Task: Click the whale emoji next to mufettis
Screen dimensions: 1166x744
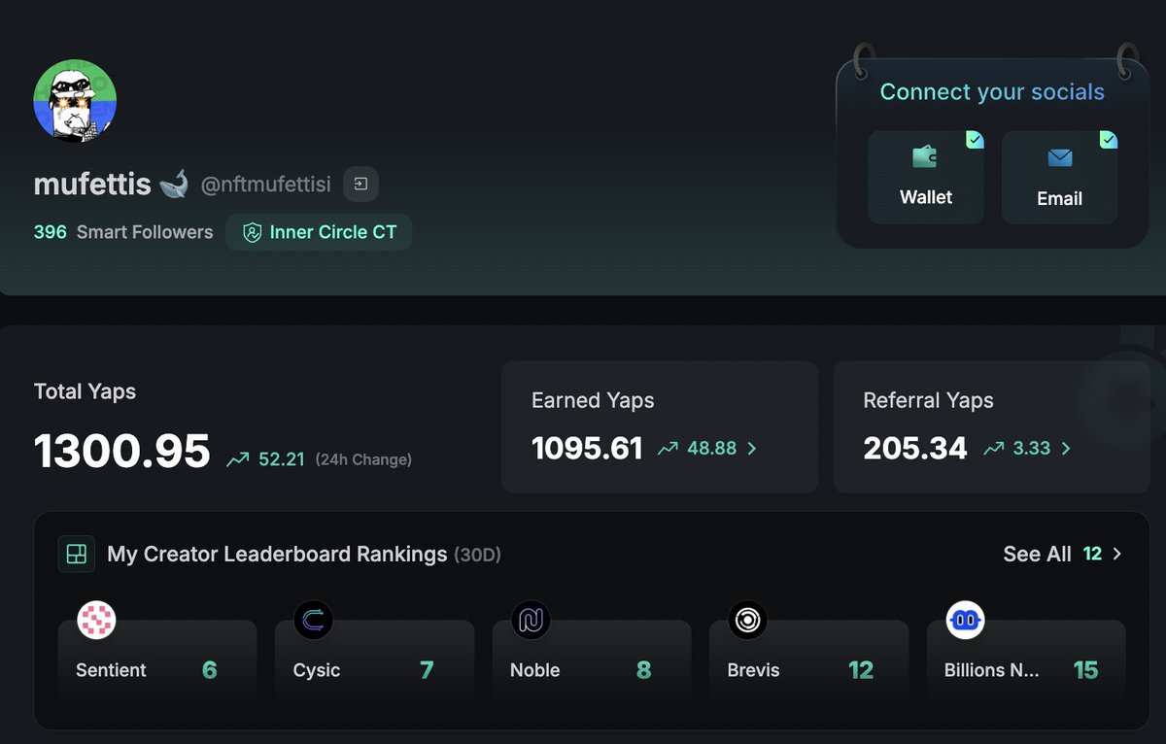Action: point(173,184)
